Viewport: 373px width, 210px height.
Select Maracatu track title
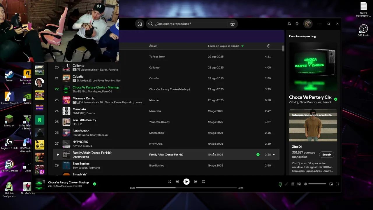(x=79, y=109)
